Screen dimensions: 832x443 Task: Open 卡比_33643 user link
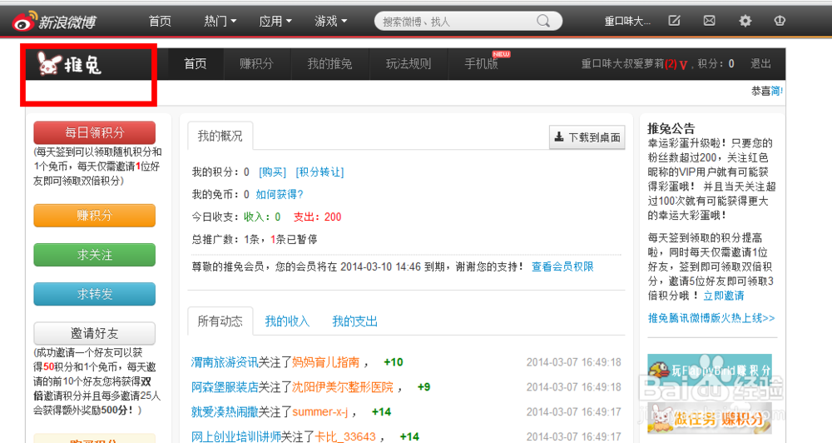345,436
